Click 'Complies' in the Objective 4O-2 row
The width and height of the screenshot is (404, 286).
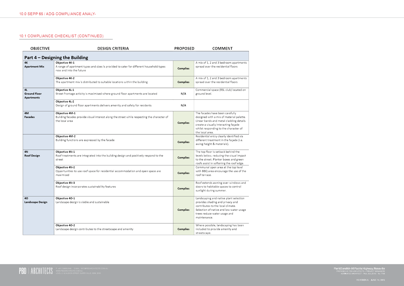coord(184,229)
